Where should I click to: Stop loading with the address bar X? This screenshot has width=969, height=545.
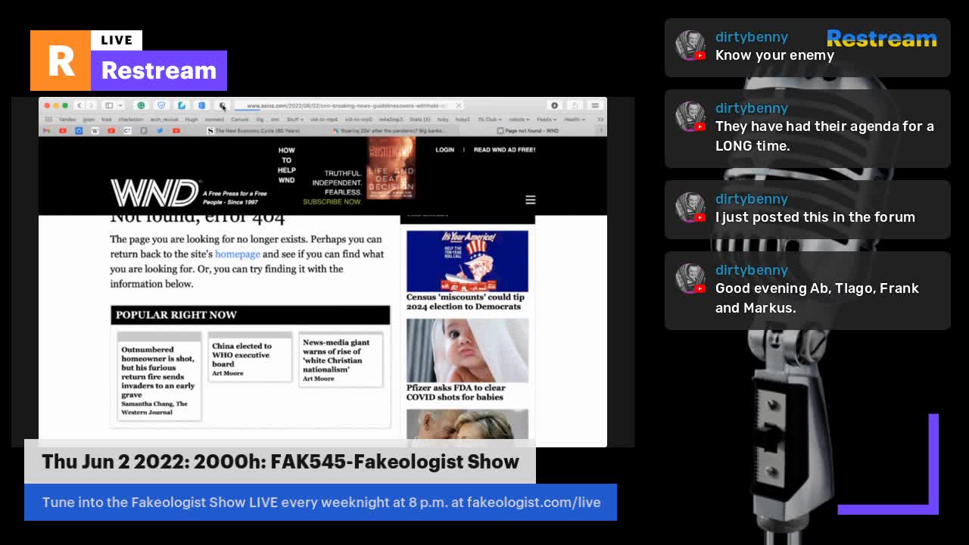(x=458, y=105)
